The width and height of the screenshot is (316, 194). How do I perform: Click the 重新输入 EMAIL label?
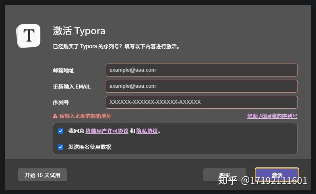pyautogui.click(x=72, y=87)
